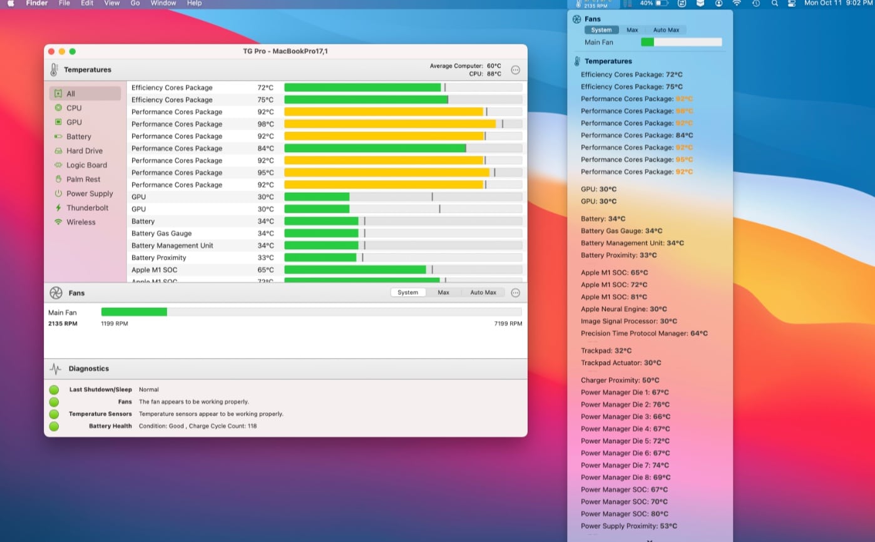Image resolution: width=875 pixels, height=542 pixels.
Task: Click the Main Fan speed bar in window
Action: tap(311, 312)
